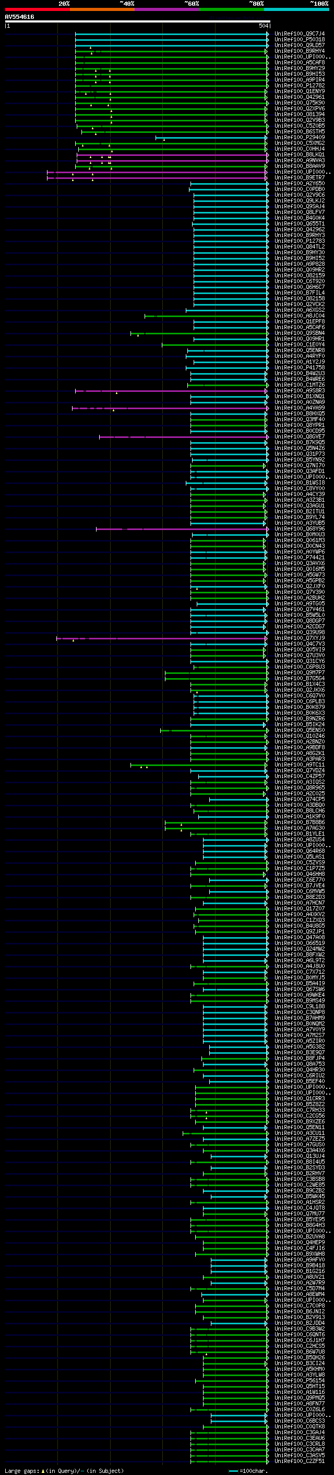Click the purple ~60% identity legend segment

(x=168, y=9)
